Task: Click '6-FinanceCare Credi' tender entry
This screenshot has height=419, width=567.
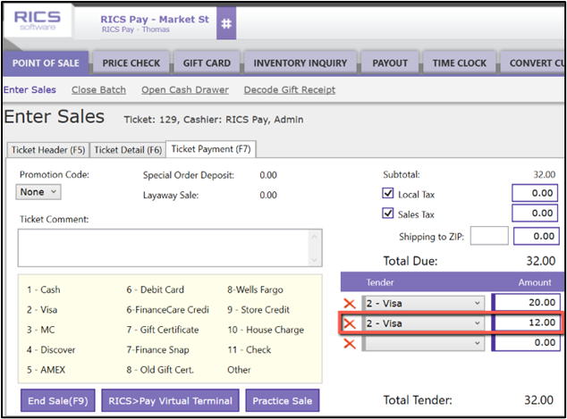Action: pyautogui.click(x=168, y=309)
